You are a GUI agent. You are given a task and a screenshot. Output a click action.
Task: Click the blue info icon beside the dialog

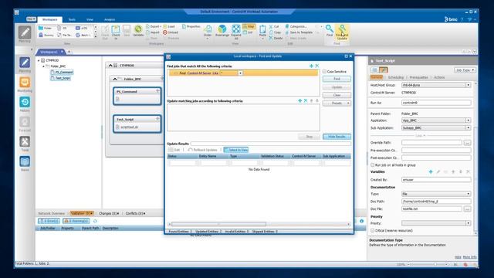point(362,221)
